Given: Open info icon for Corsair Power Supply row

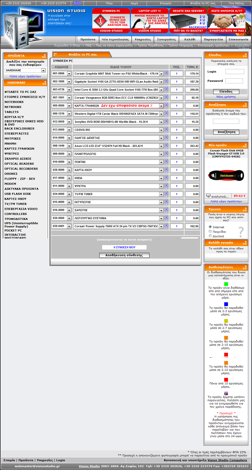Looking at the screenshot, I should tap(166, 226).
